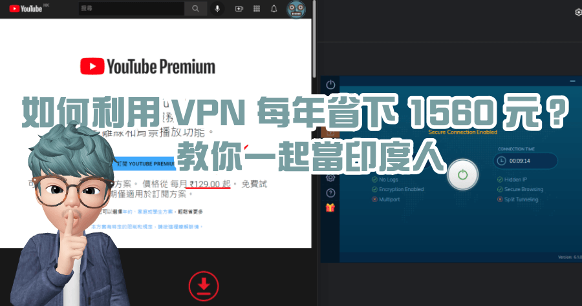Click the blue subscribe YouTube Premium button
The image size is (582, 306).
click(145, 163)
